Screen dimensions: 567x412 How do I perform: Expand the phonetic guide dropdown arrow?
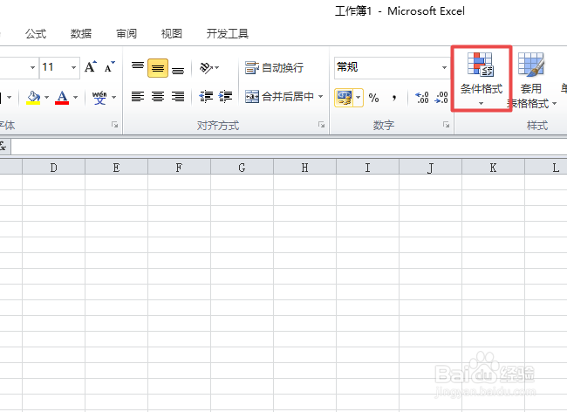114,97
